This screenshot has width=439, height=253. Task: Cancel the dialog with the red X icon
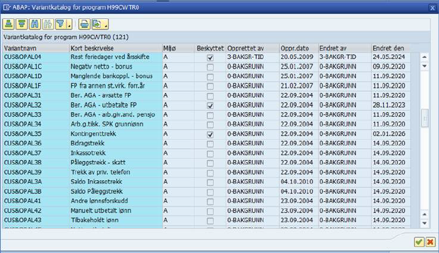coord(430,242)
